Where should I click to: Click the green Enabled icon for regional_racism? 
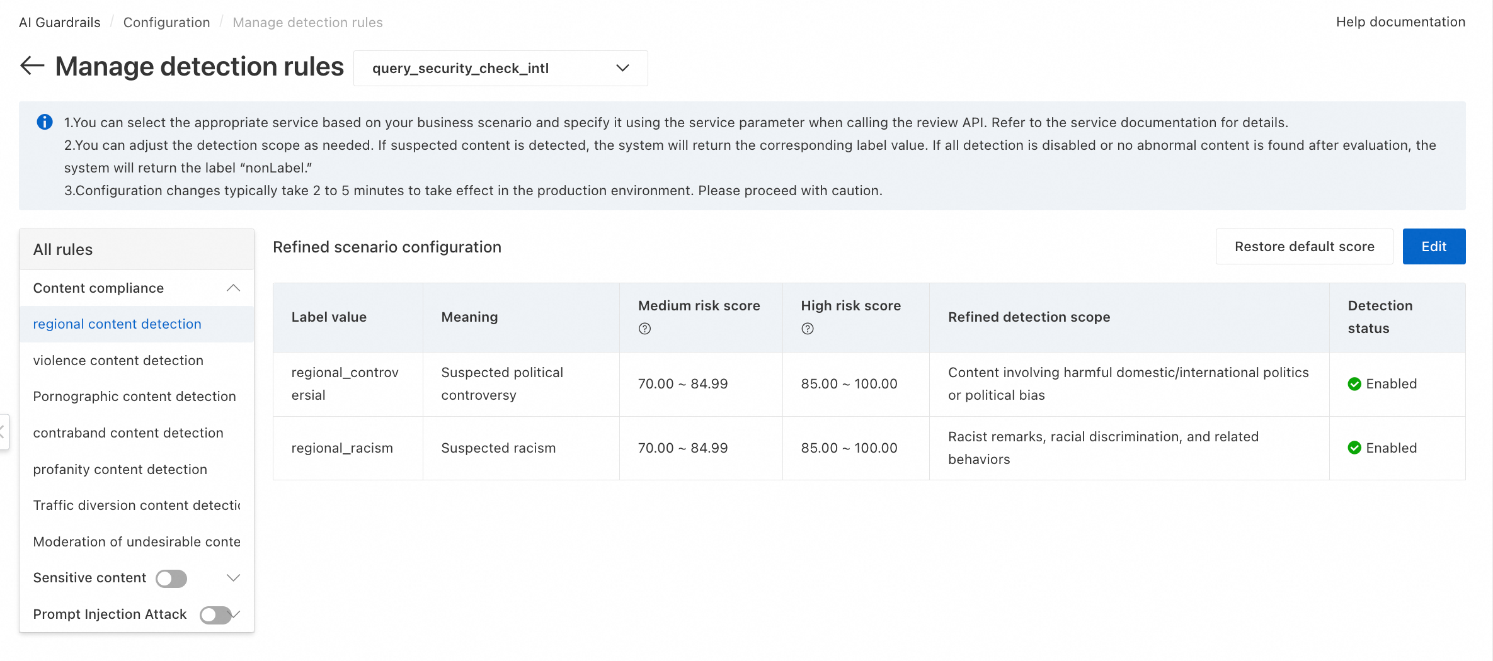[1354, 448]
